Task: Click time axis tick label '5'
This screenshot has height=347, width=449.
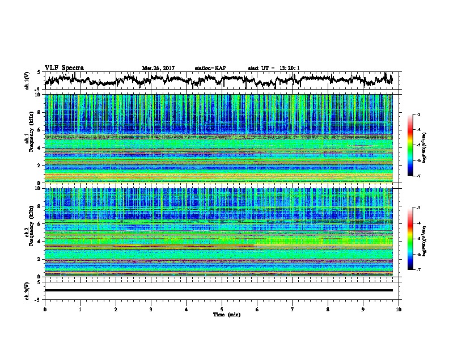Action: [x=222, y=310]
